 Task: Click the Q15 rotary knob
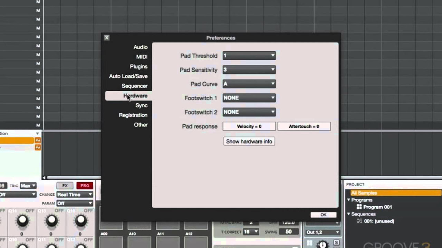pyautogui.click(x=51, y=220)
